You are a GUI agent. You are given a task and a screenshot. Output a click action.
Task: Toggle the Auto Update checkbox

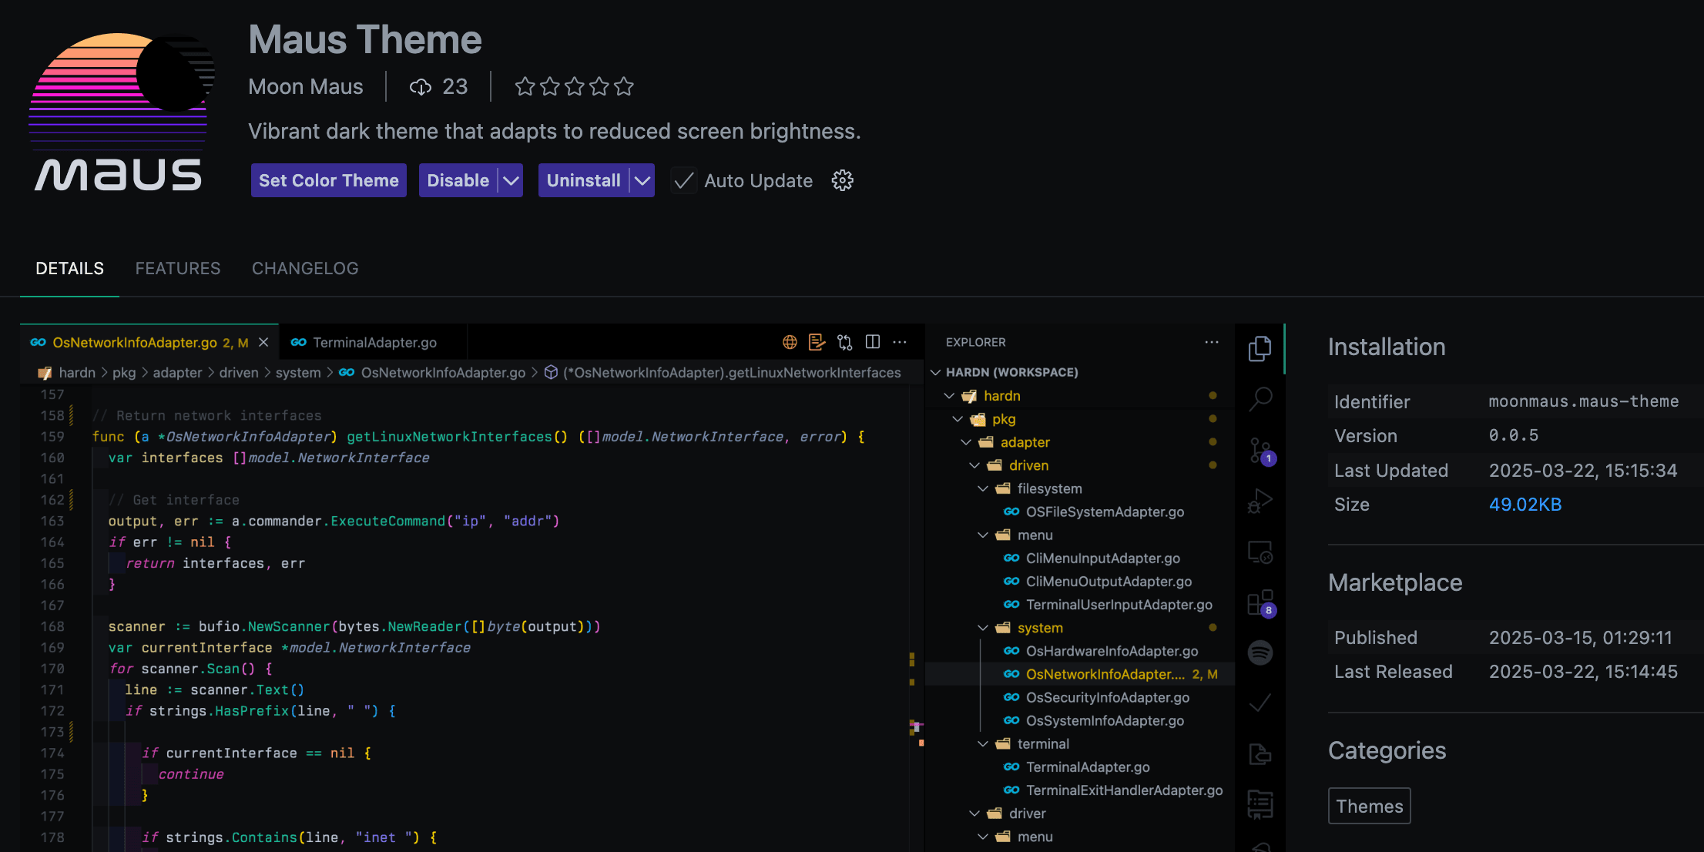point(683,180)
